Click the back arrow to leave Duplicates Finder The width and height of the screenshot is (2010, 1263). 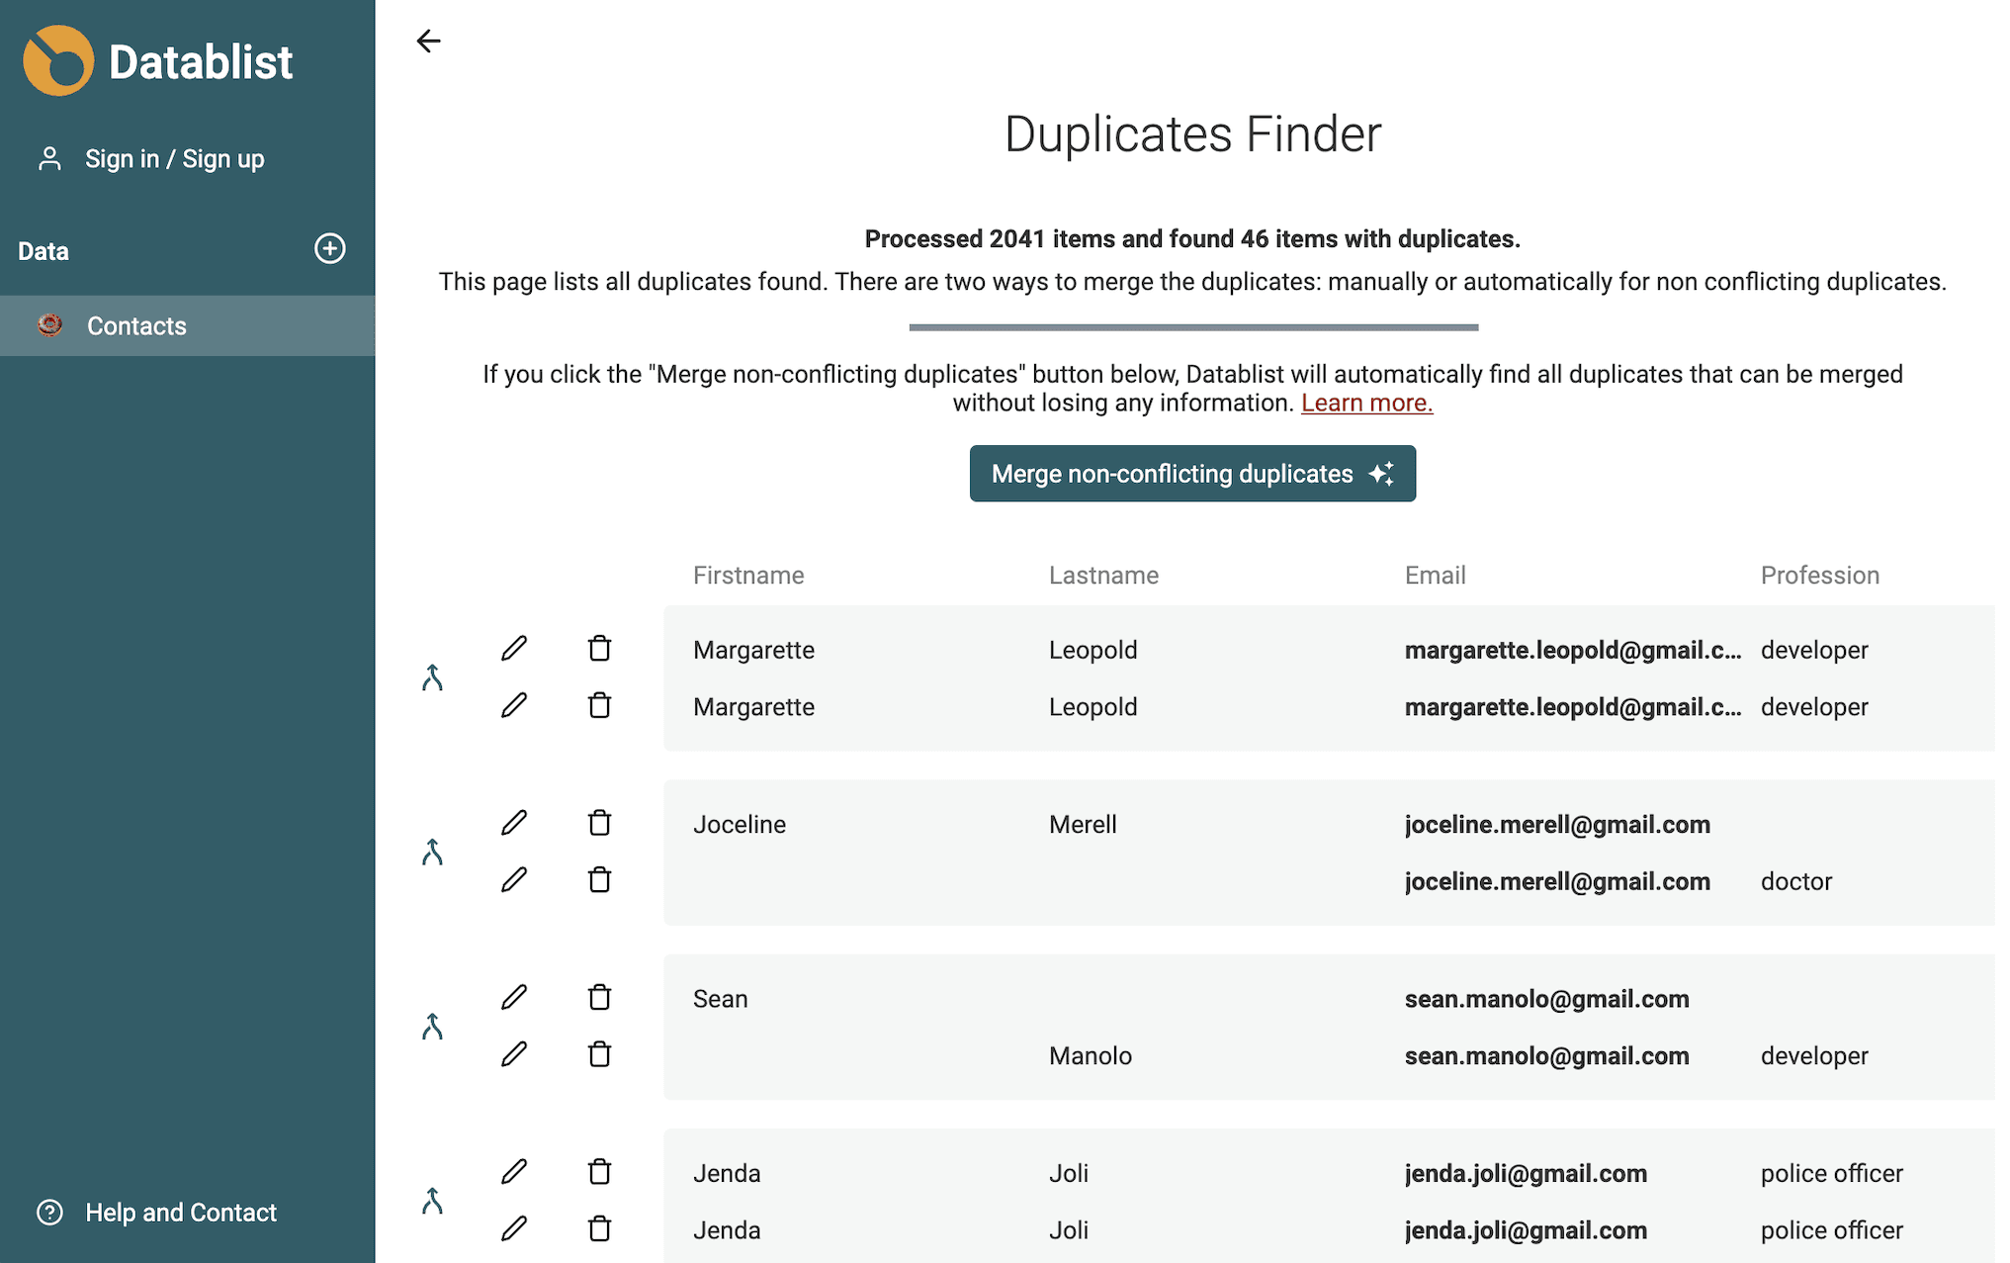tap(428, 41)
